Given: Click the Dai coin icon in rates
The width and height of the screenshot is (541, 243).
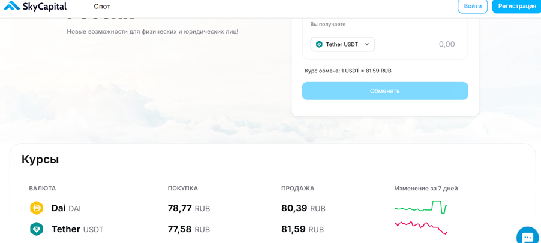Looking at the screenshot, I should [37, 208].
